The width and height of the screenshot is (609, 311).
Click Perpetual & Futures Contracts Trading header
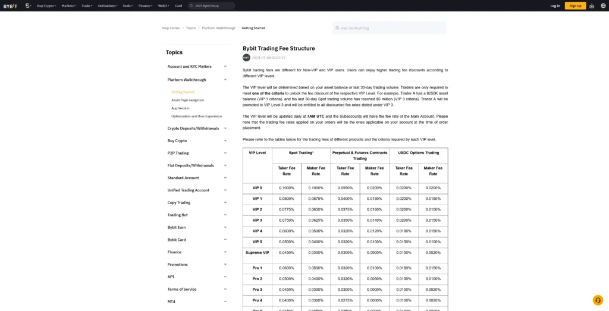point(360,156)
